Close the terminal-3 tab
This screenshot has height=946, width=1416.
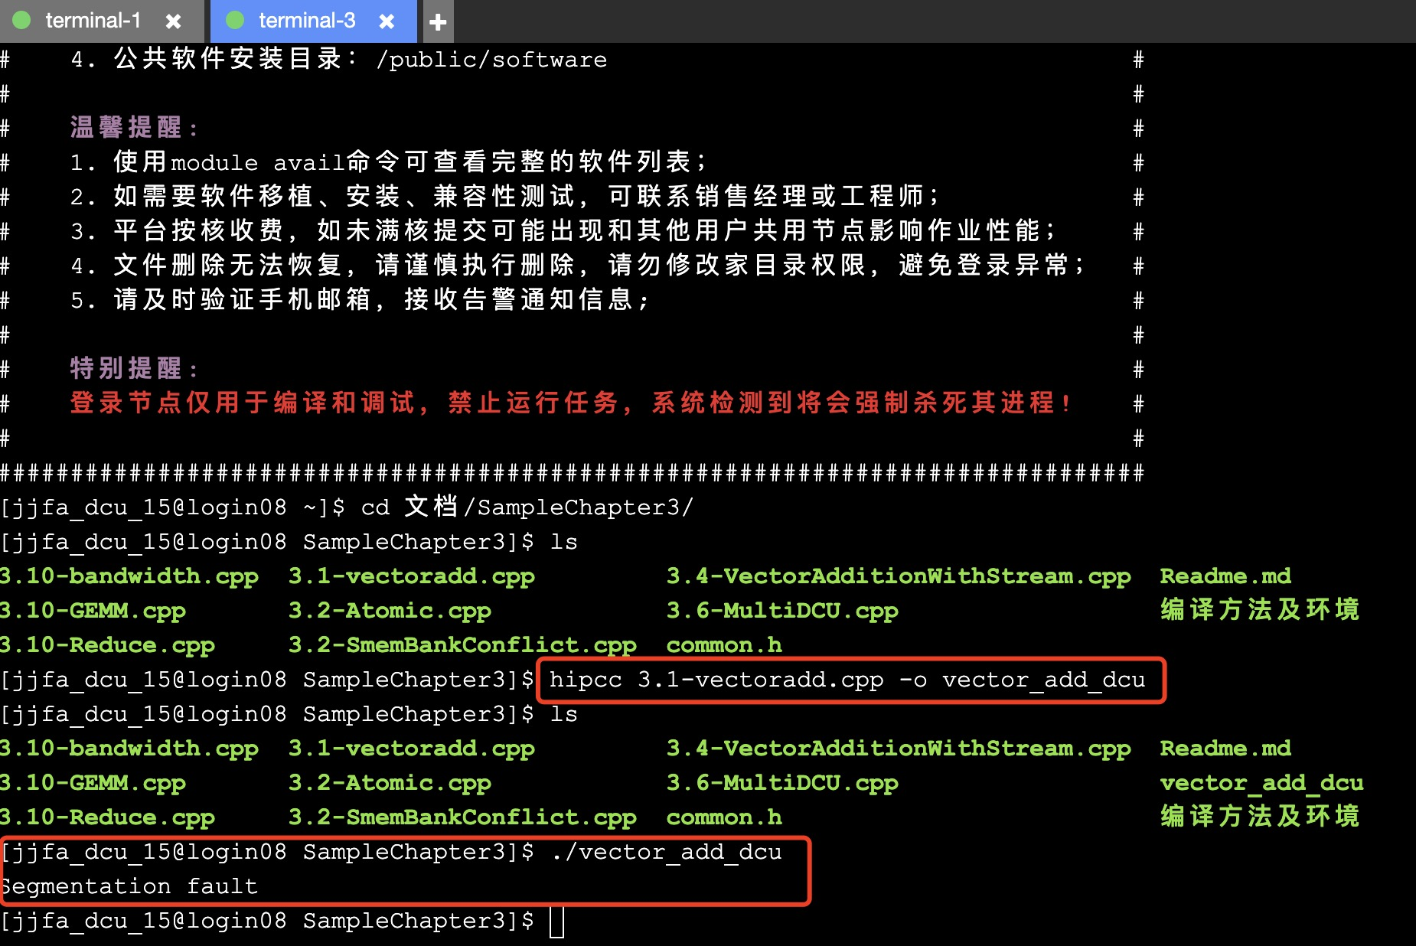coord(387,21)
